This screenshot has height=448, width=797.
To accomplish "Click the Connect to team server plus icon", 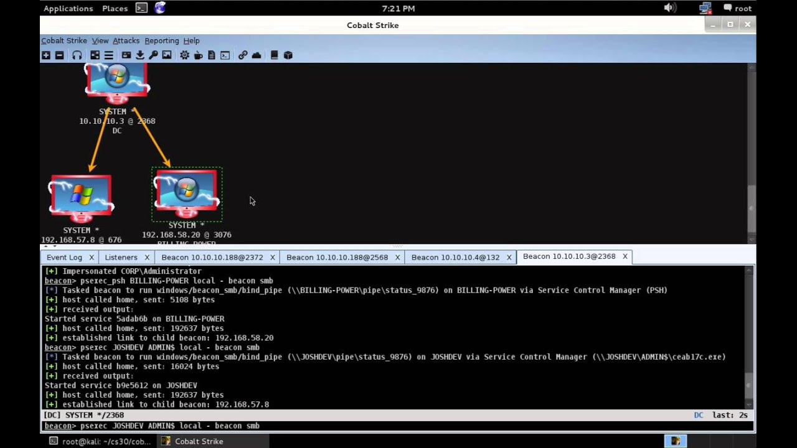I will [46, 55].
